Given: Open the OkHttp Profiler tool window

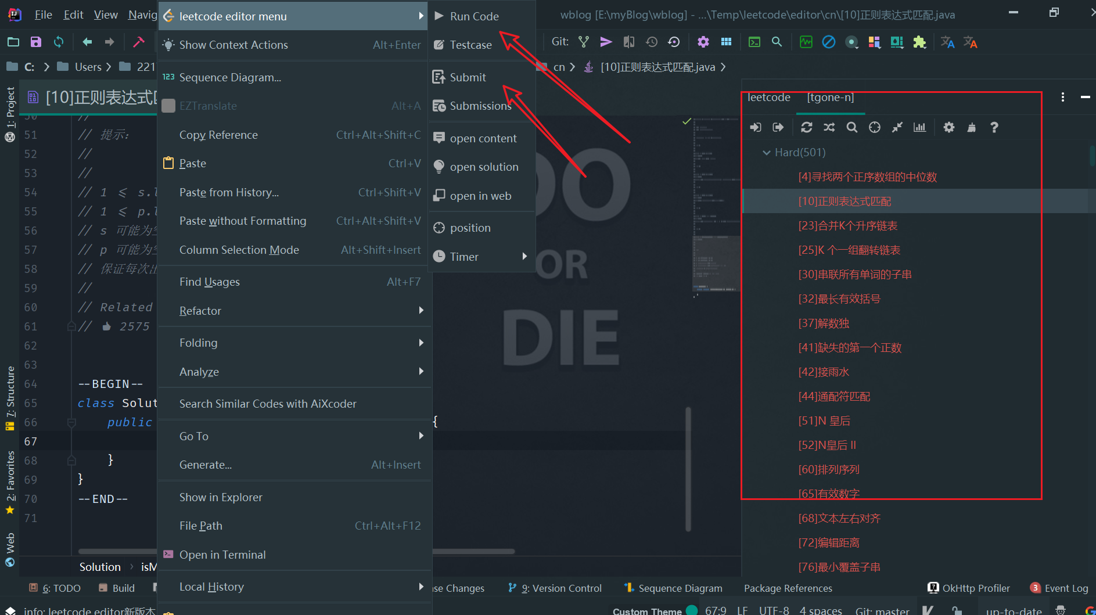Looking at the screenshot, I should click(x=969, y=588).
